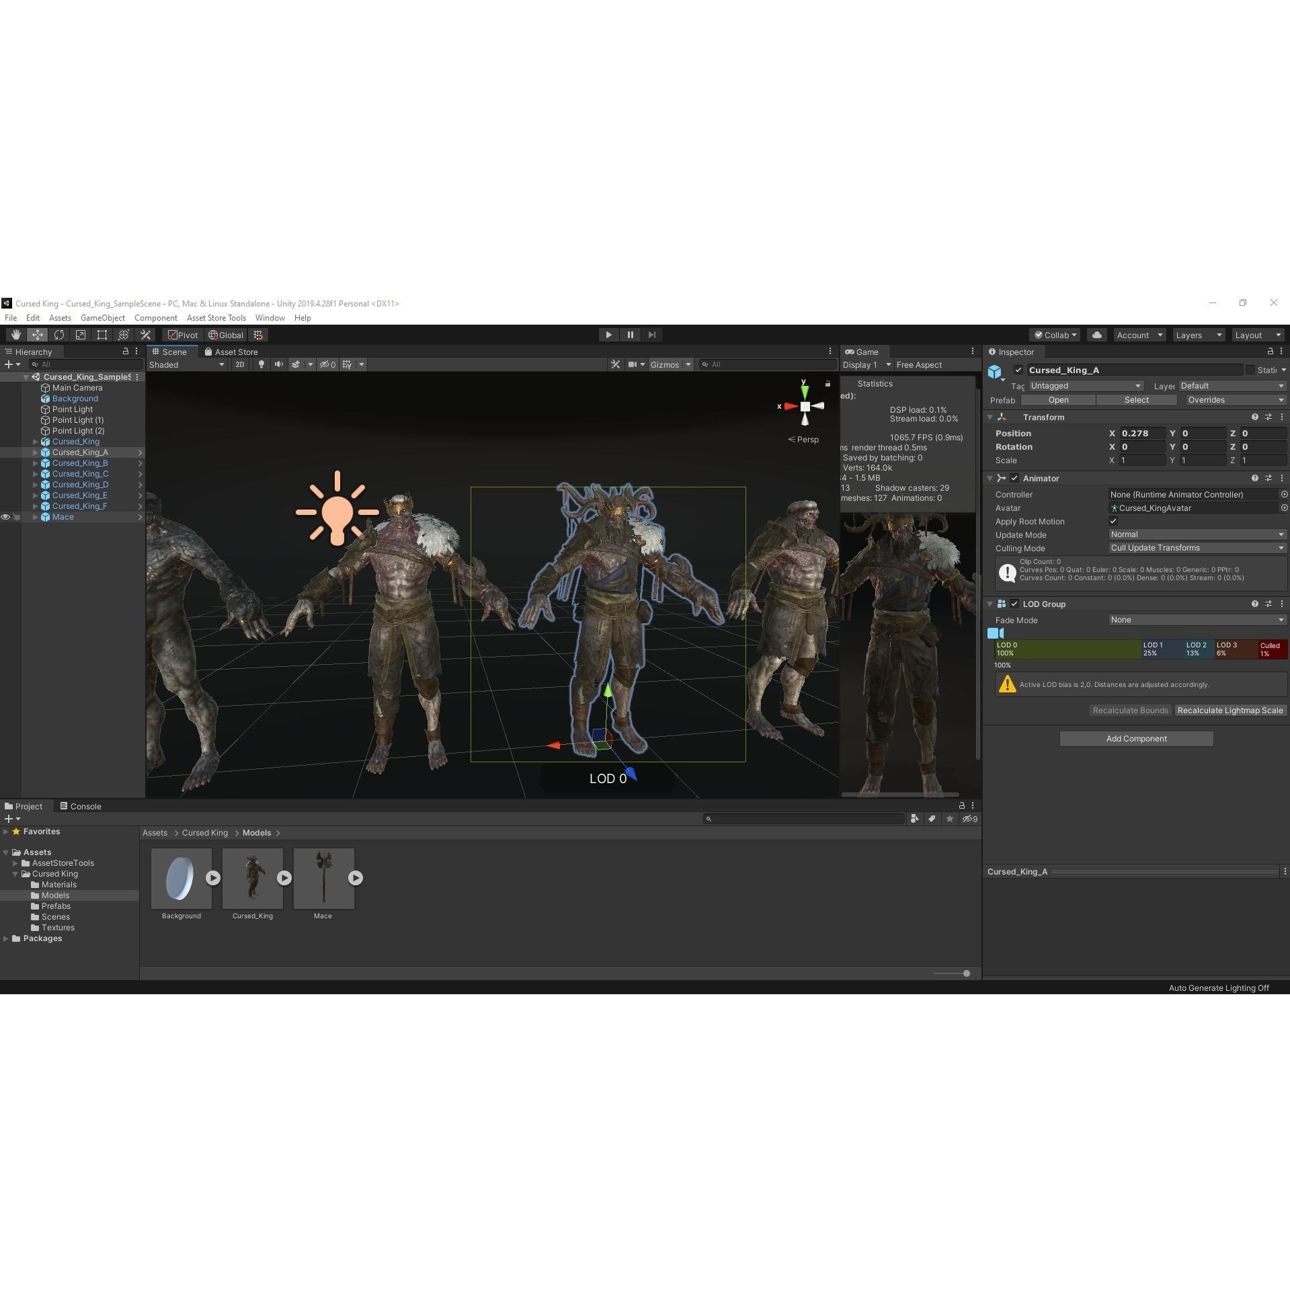The width and height of the screenshot is (1290, 1290).
Task: Toggle visibility eye for Mace object
Action: coord(5,517)
